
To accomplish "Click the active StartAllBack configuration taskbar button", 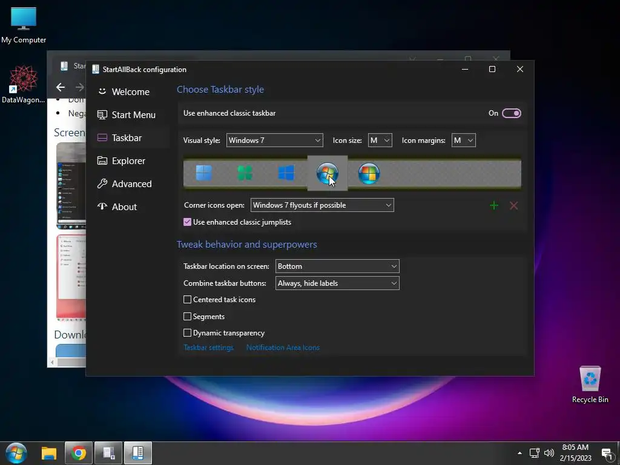I will click(138, 453).
